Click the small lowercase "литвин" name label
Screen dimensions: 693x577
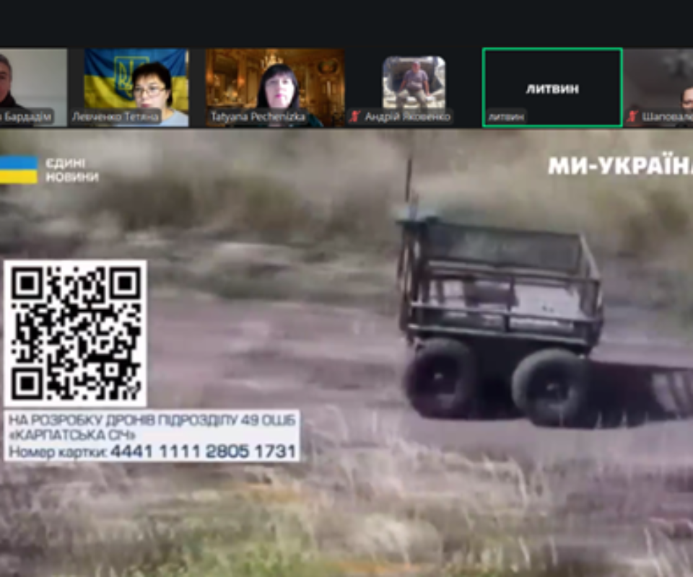[507, 117]
